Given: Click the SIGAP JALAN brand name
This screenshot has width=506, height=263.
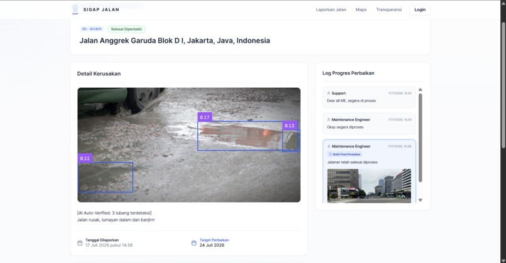Looking at the screenshot, I should point(101,9).
